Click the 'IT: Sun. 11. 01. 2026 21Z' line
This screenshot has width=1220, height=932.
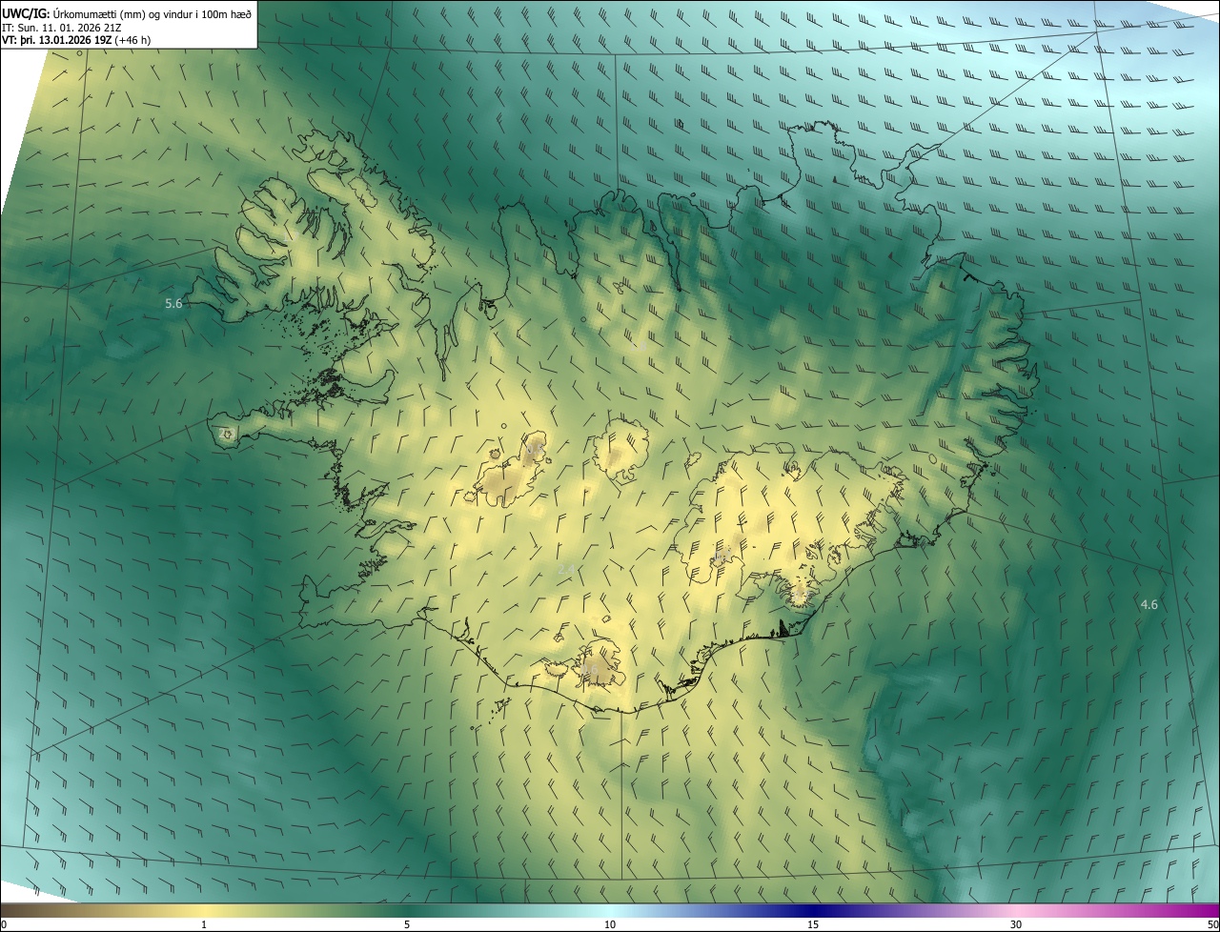click(x=61, y=27)
